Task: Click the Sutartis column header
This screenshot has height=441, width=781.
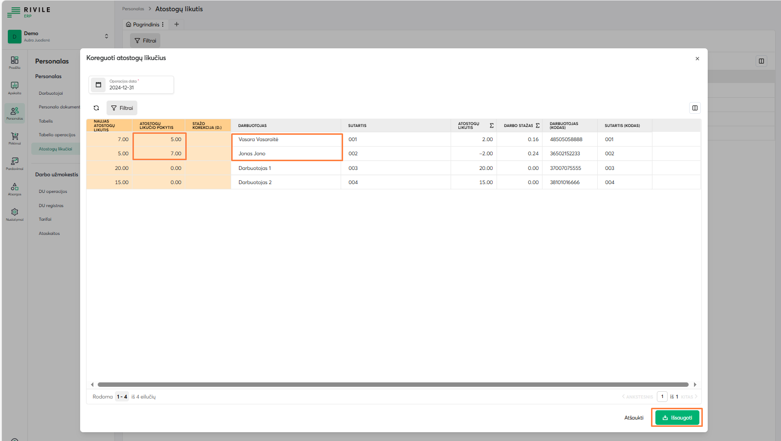Action: (x=396, y=126)
